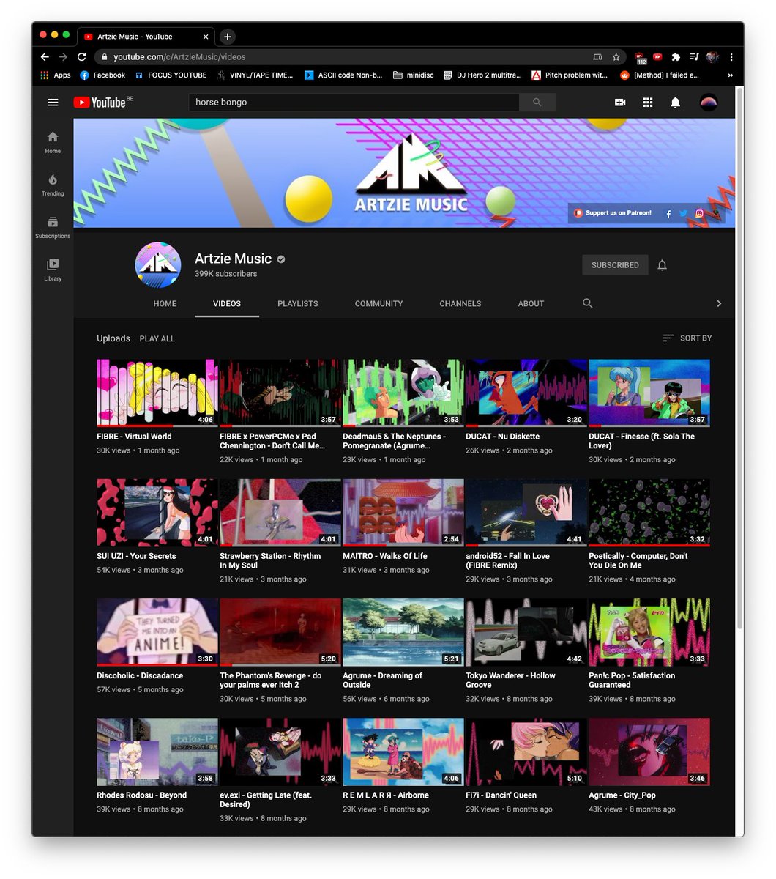The width and height of the screenshot is (776, 879).
Task: Open the FIBRE - Virtual World thumbnail
Action: tap(157, 393)
